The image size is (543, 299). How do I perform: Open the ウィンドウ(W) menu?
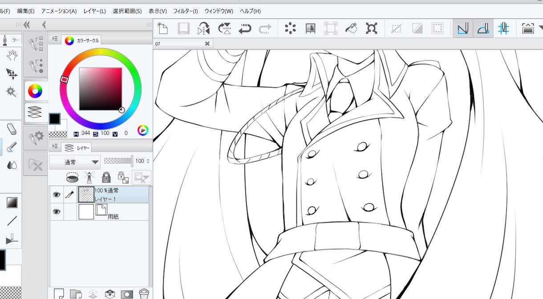point(219,11)
